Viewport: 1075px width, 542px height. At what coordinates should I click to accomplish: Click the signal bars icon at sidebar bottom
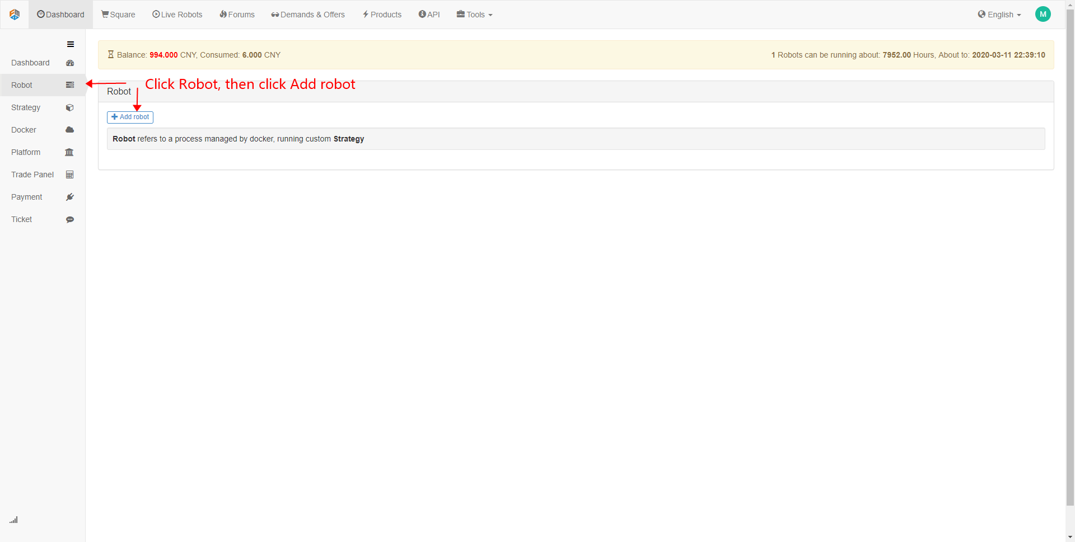(x=13, y=520)
